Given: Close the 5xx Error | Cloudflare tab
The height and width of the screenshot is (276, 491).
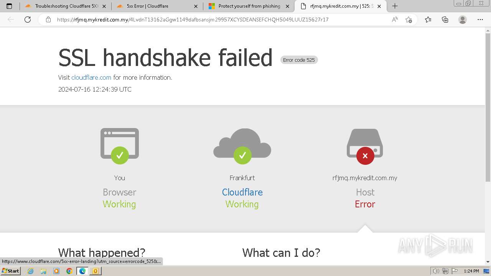Looking at the screenshot, I should 196,6.
